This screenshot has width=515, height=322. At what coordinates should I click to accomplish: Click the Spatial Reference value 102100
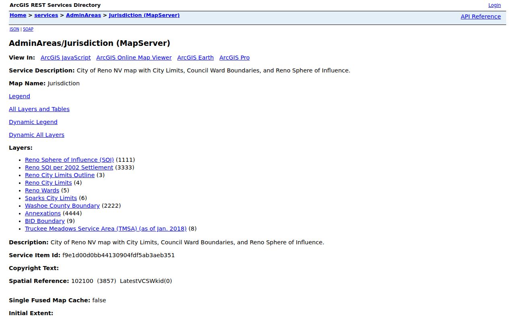[82, 281]
